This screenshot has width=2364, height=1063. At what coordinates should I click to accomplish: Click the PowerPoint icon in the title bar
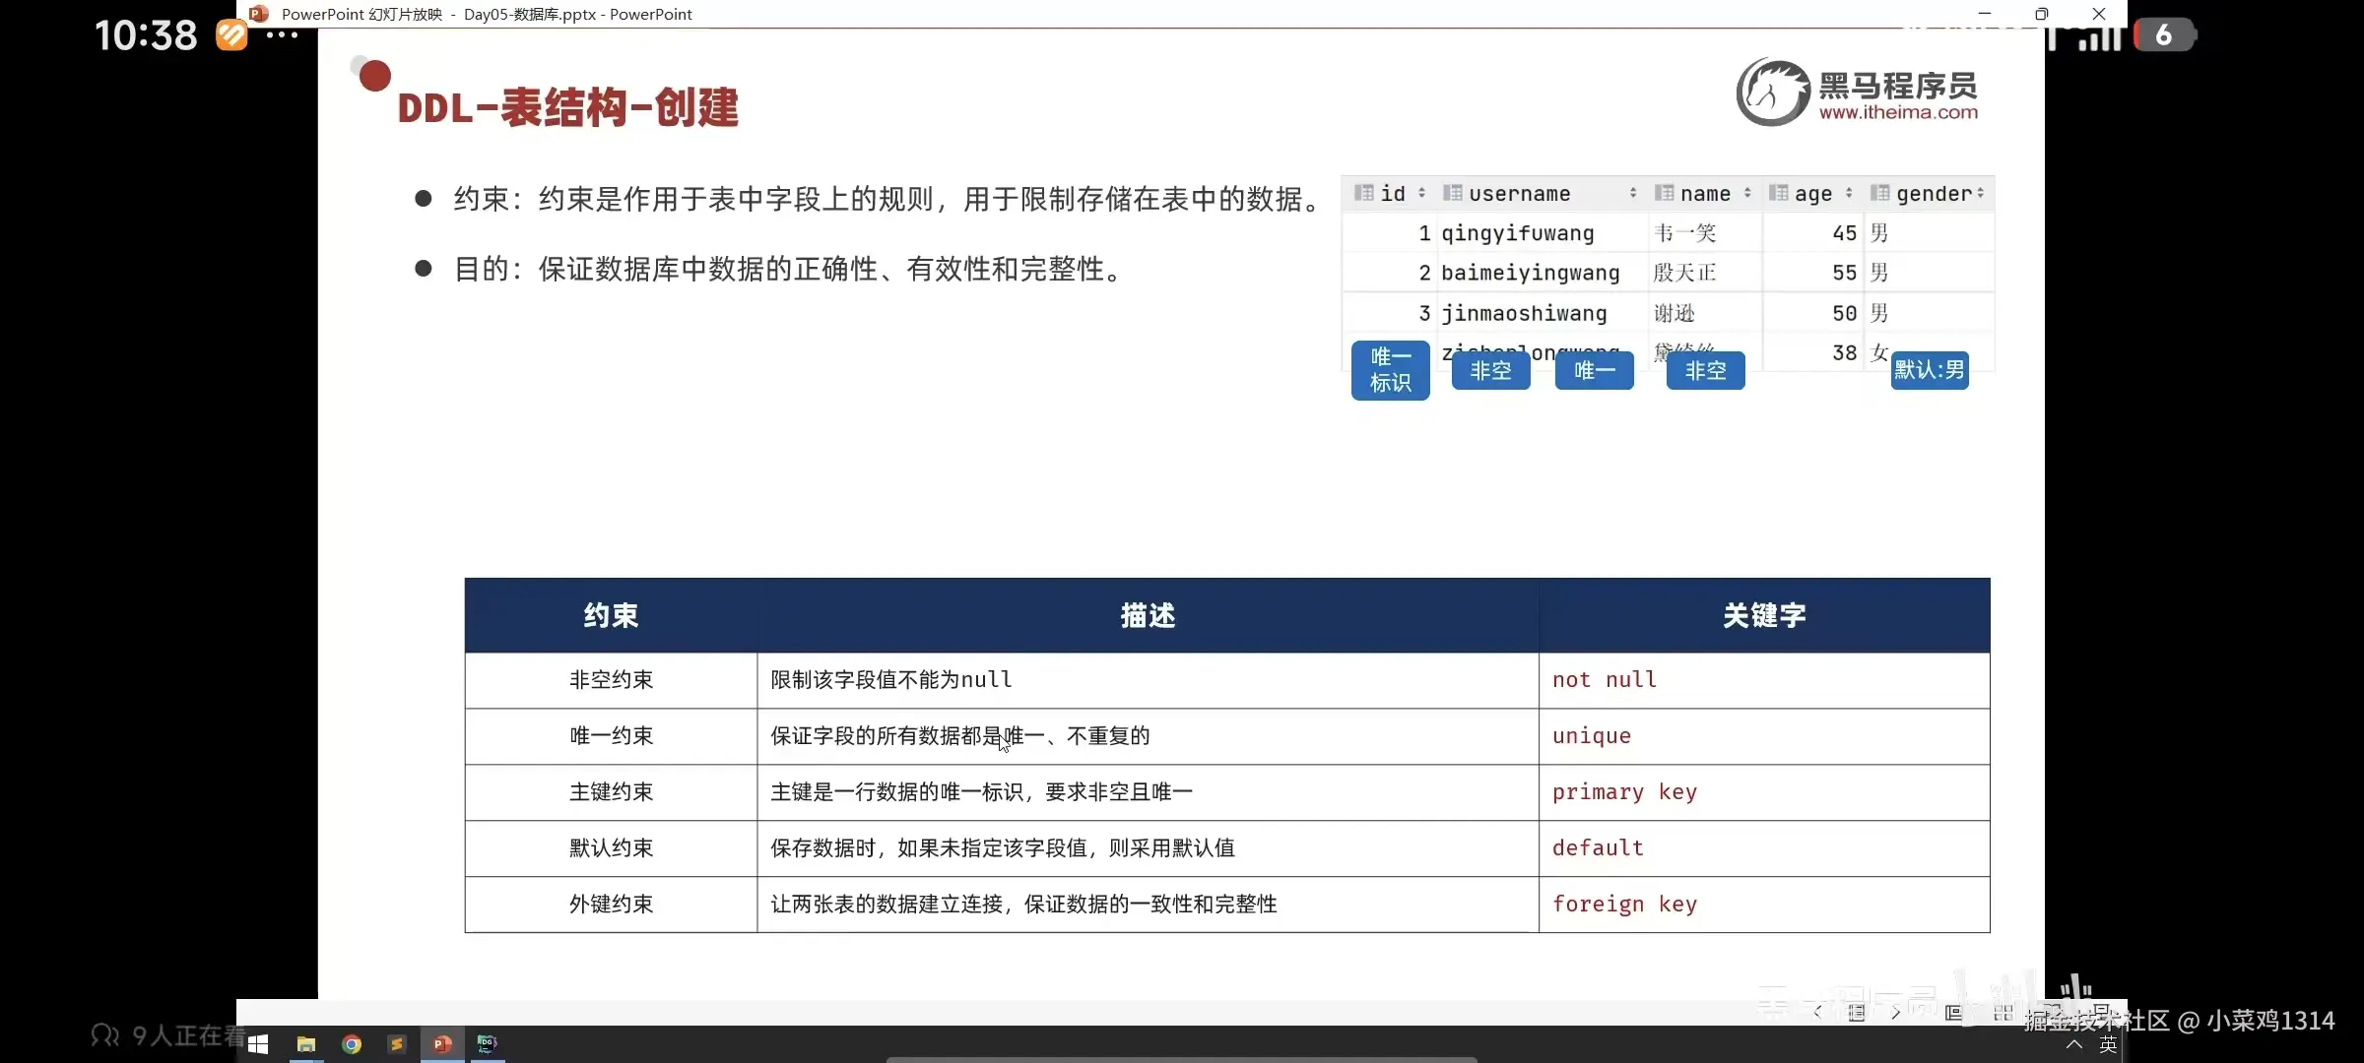tap(258, 14)
